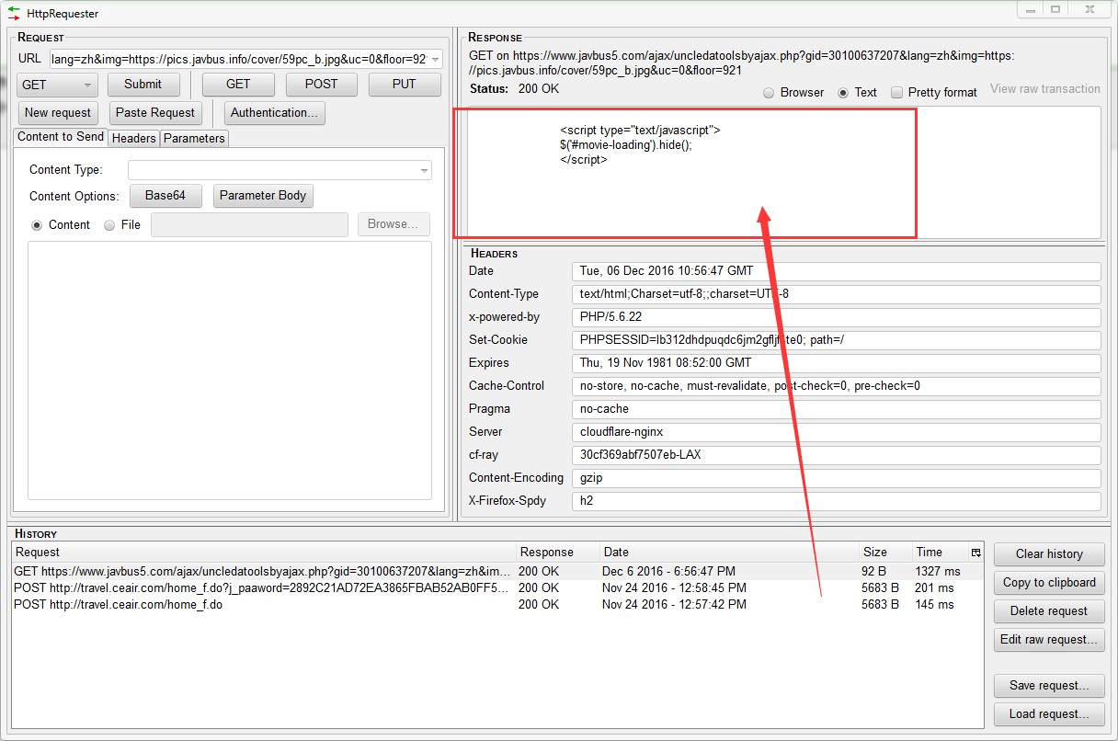Image resolution: width=1118 pixels, height=741 pixels.
Task: Click the Save request button
Action: click(x=1049, y=686)
